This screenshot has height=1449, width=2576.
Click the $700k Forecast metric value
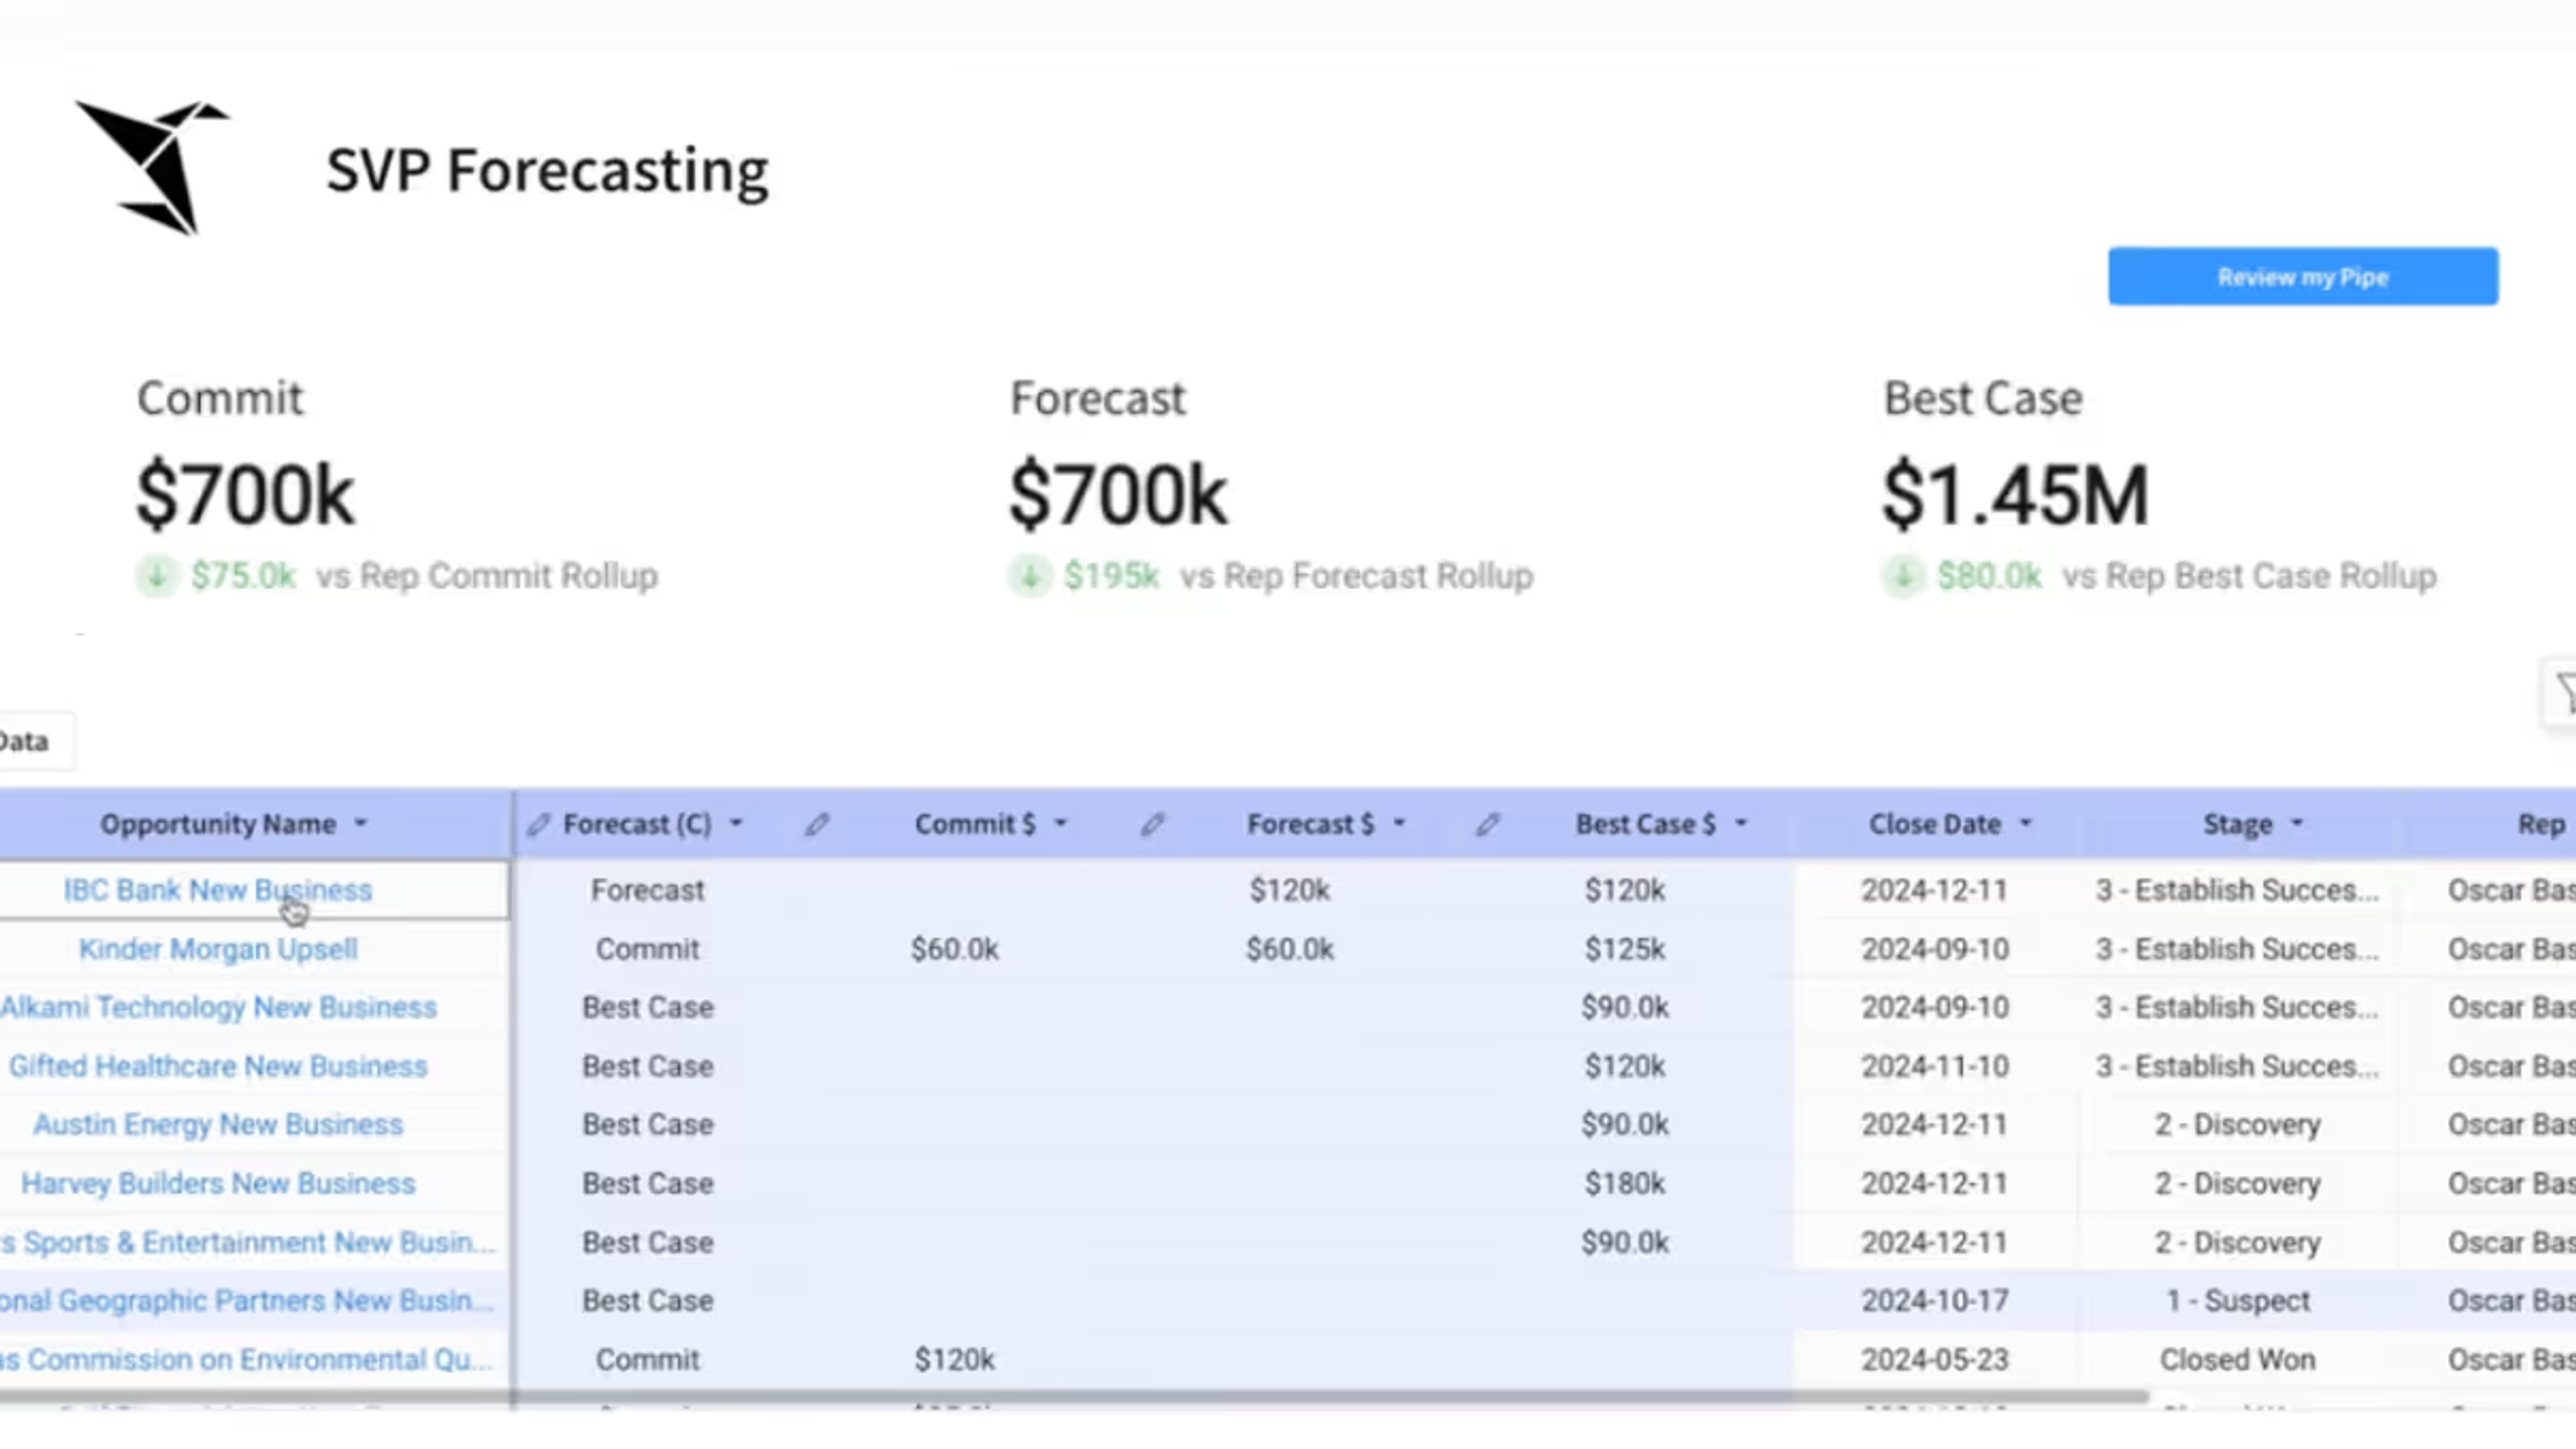tap(1118, 495)
